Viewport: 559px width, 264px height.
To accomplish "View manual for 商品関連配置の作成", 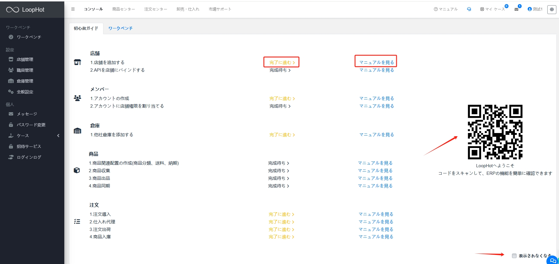I will [x=375, y=163].
